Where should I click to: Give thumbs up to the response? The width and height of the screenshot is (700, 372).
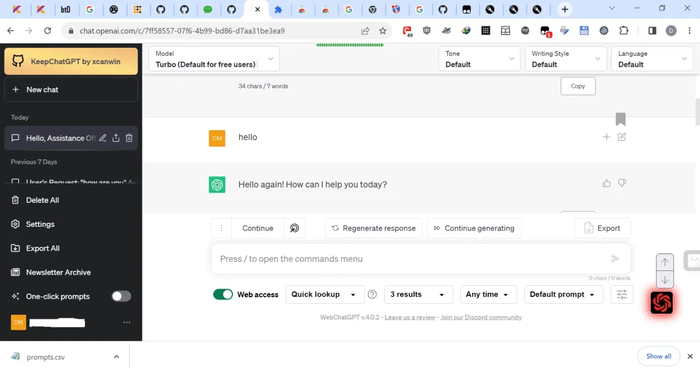click(606, 183)
